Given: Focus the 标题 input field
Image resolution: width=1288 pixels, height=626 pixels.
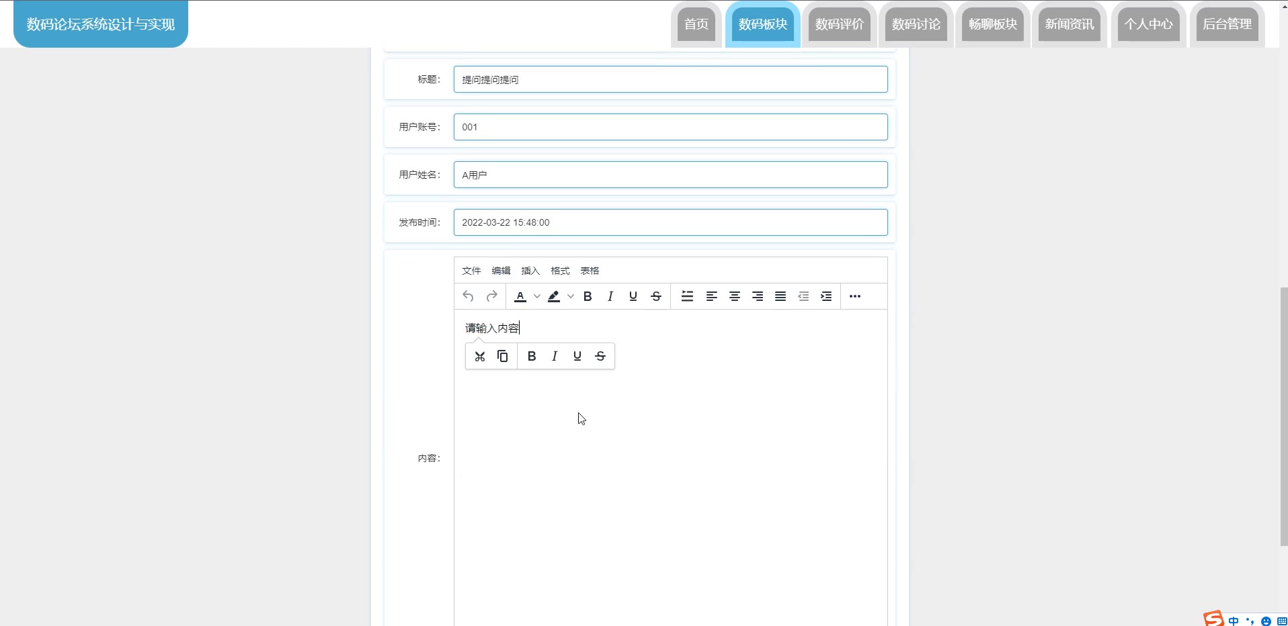Looking at the screenshot, I should click(x=670, y=79).
